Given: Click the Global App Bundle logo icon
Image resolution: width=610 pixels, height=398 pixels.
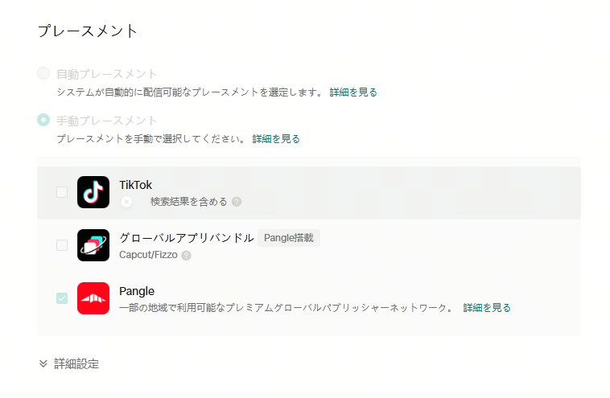Looking at the screenshot, I should tap(93, 245).
